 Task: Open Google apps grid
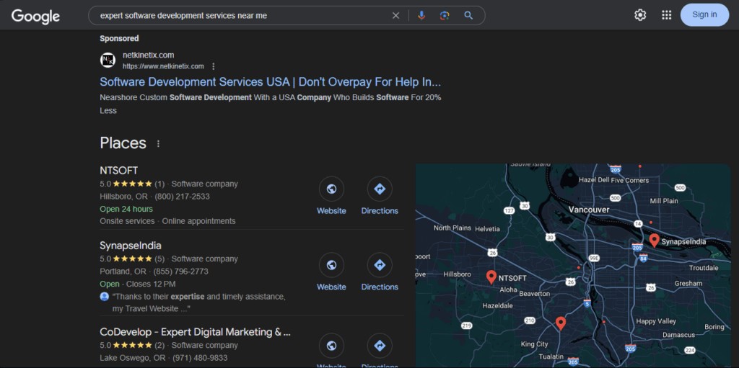(x=666, y=15)
